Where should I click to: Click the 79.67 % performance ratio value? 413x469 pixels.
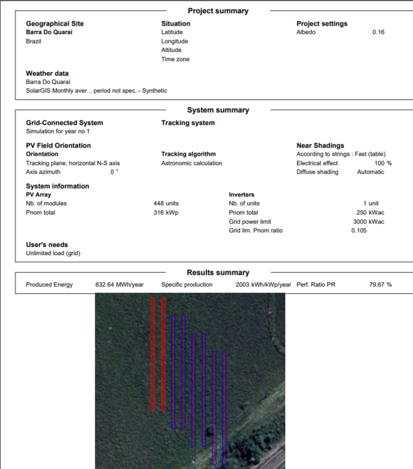(x=380, y=285)
